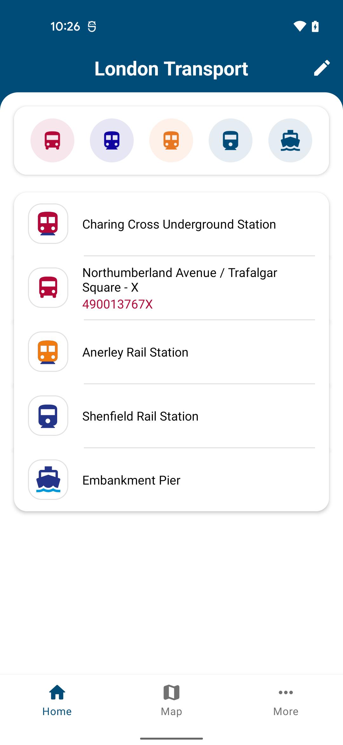343x745 pixels.
Task: Choose the orange Overground train filter icon
Action: (171, 140)
